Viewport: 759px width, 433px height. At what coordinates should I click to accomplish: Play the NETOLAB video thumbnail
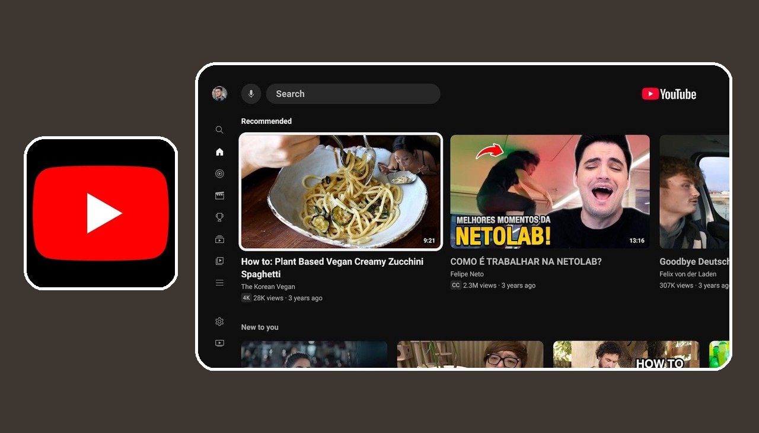pos(550,191)
